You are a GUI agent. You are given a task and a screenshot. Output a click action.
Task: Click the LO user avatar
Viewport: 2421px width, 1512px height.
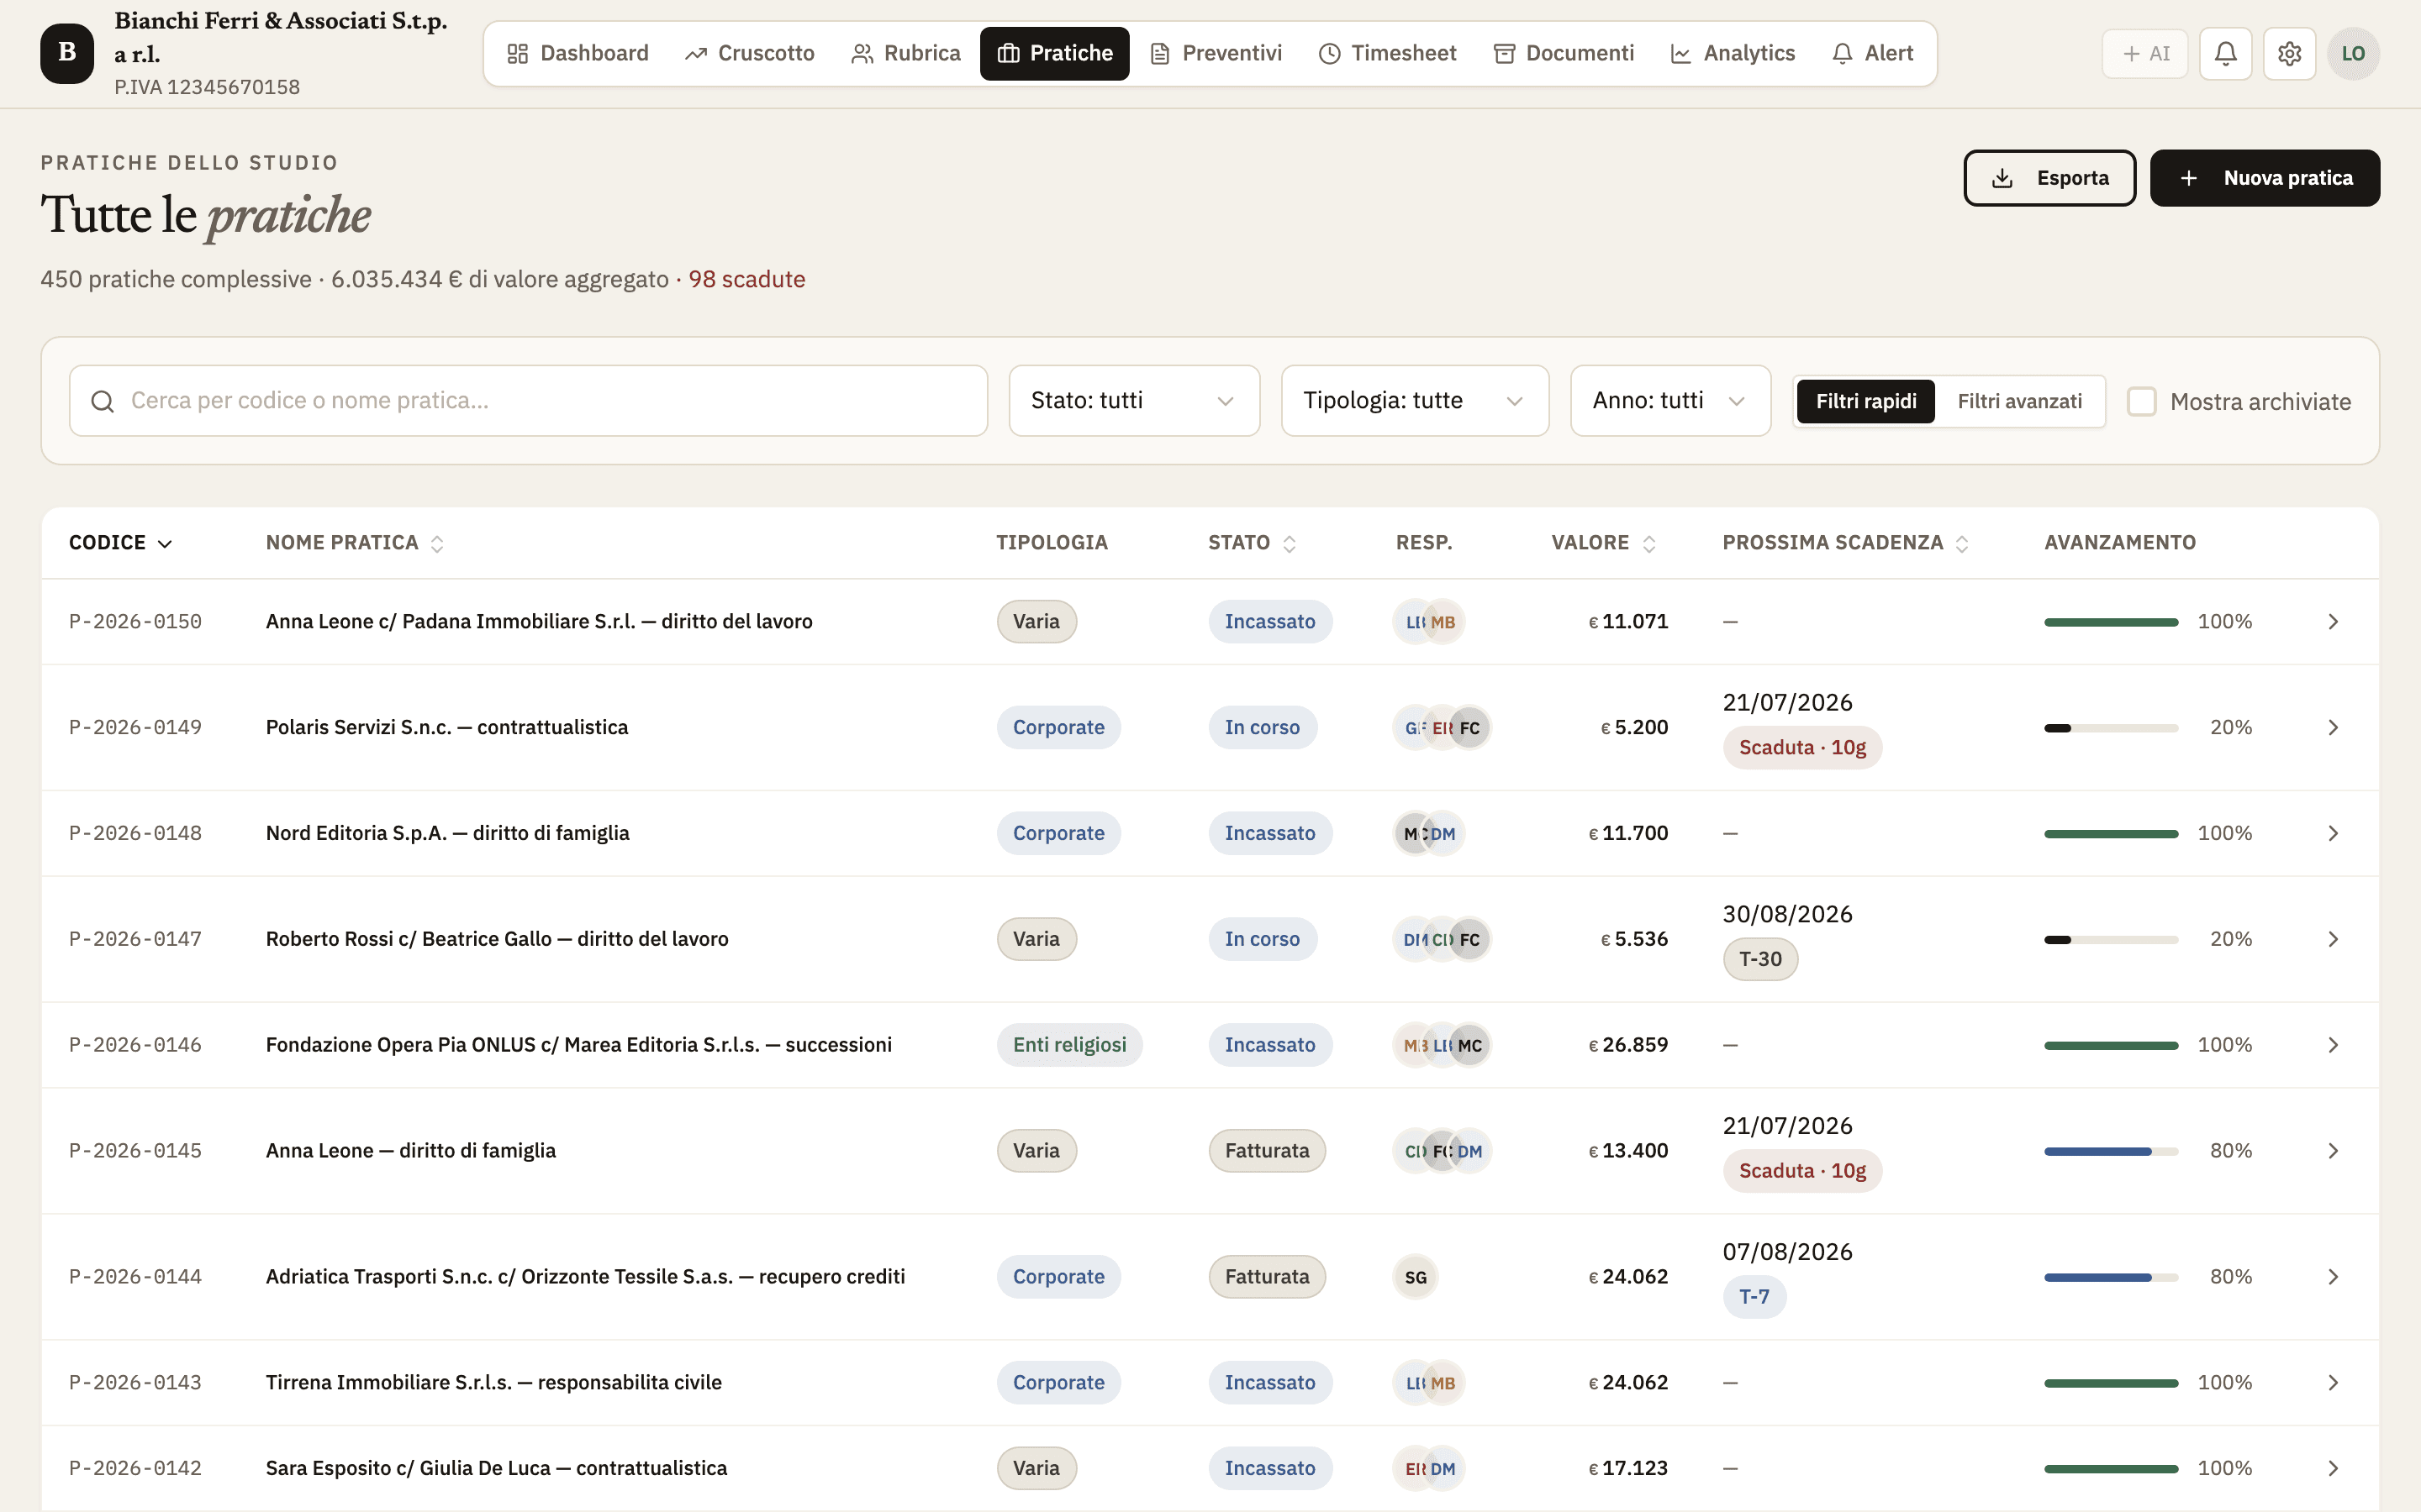(2353, 53)
